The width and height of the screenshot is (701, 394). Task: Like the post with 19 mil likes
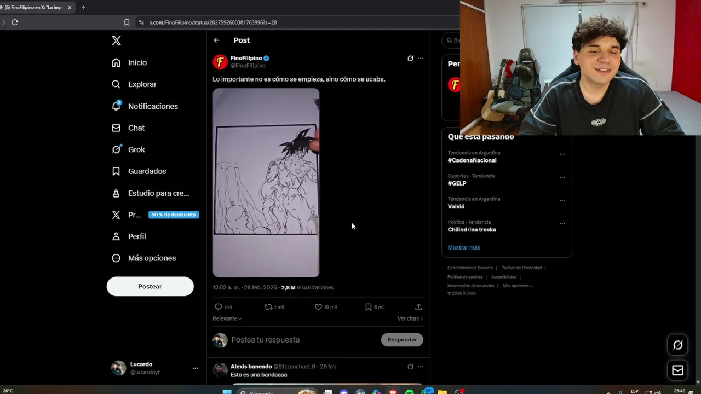click(x=325, y=307)
